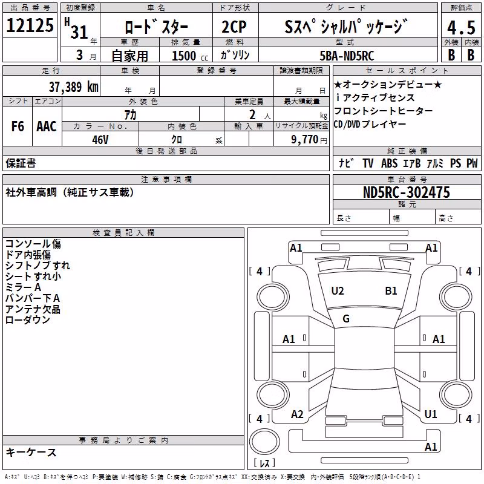
Task: Select the 評価点 header
Action: pos(461,8)
